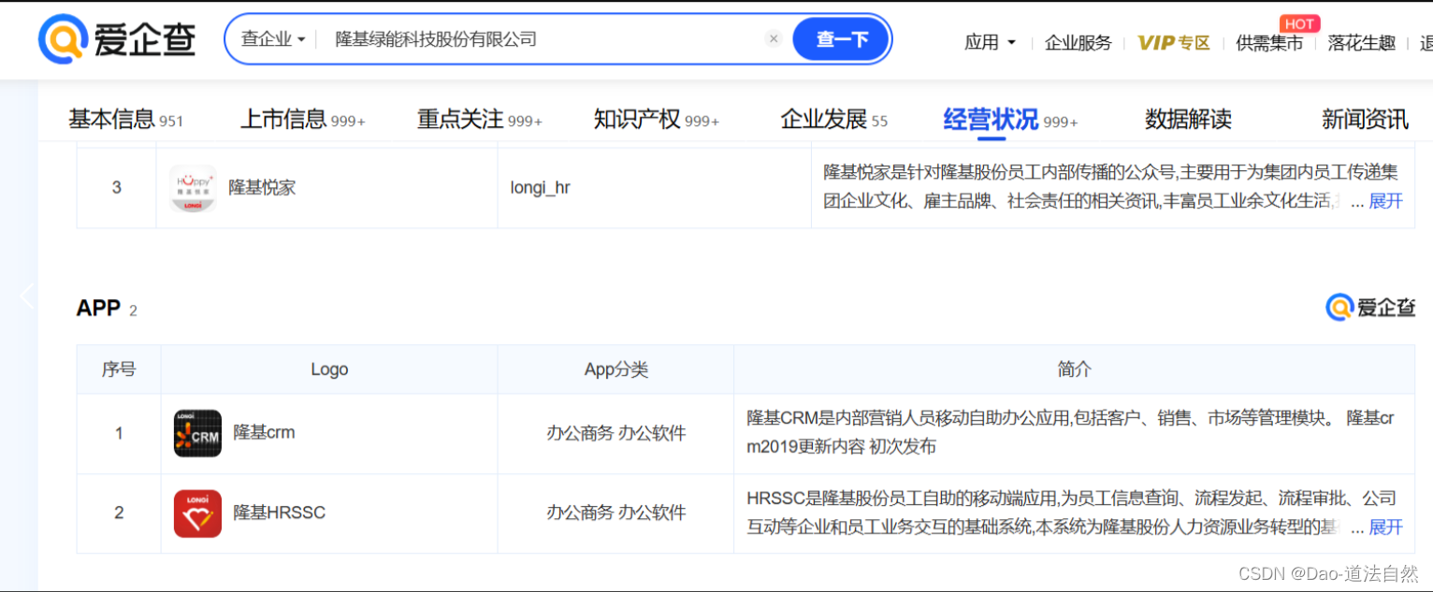Click the left arrow on the side panel
Image resolution: width=1433 pixels, height=592 pixels.
[26, 296]
